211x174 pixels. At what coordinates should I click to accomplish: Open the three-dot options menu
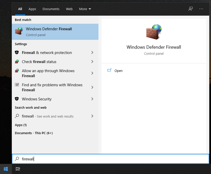click(x=201, y=9)
